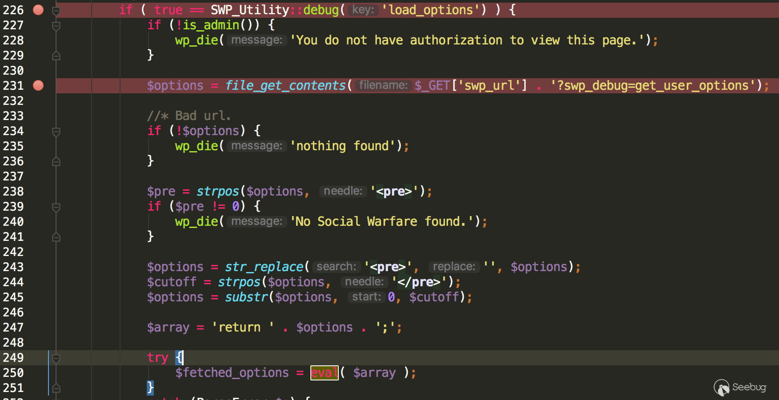779x400 pixels.
Task: Click line number 250 in the gutter
Action: pyautogui.click(x=13, y=372)
